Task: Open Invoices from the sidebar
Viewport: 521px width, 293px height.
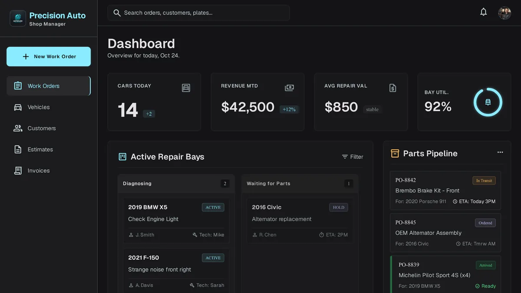Action: coord(49,171)
